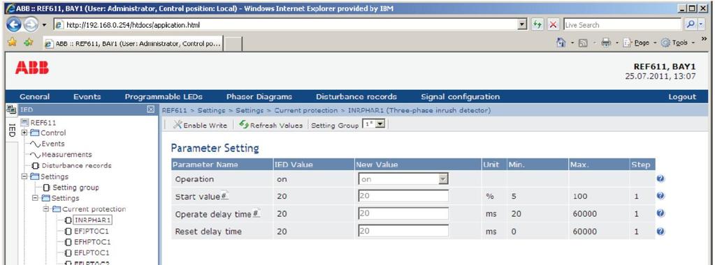The height and width of the screenshot is (265, 715).
Task: Select REF611 root tree node
Action: click(43, 123)
